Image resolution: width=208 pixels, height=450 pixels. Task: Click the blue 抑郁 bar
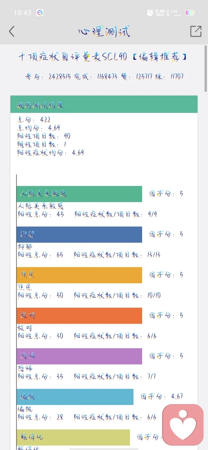point(79,235)
